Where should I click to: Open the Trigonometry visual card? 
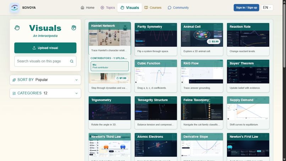click(110, 112)
